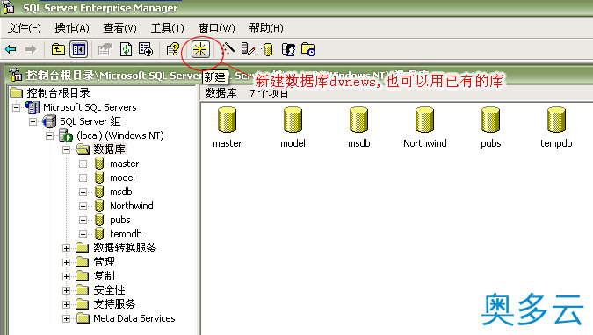Click the Up one level folder icon
The height and width of the screenshot is (335, 593).
pyautogui.click(x=58, y=49)
